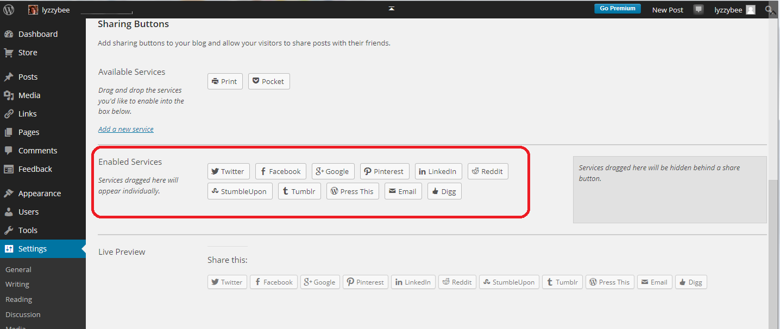Select the Pocket service button

(269, 81)
